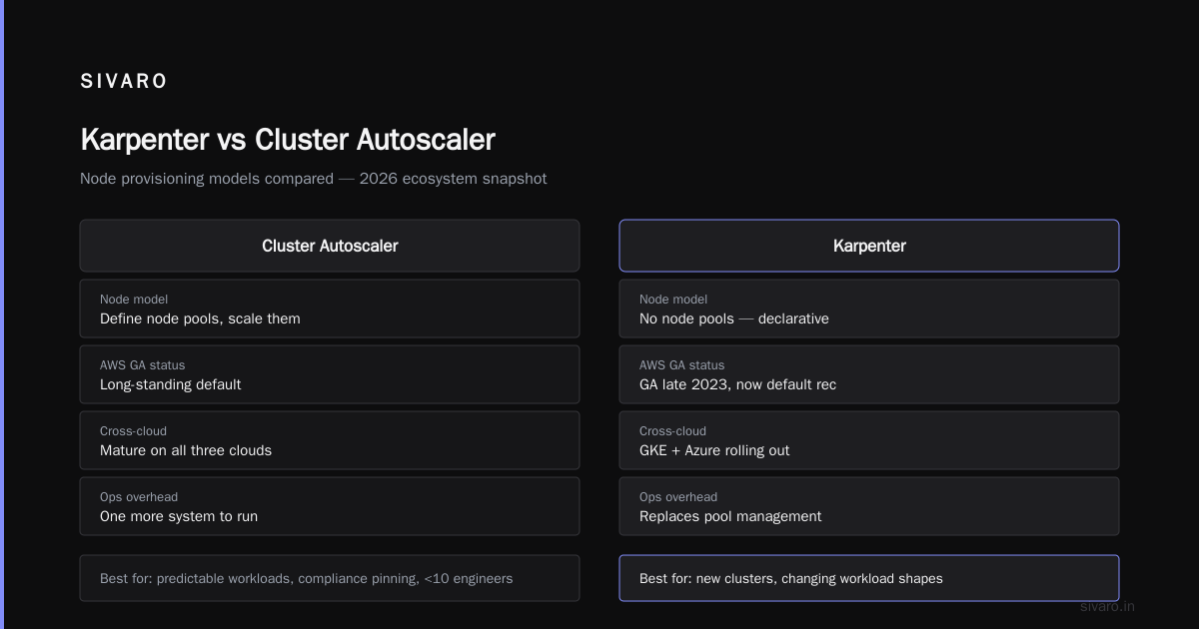Click the 'Best for: predictable workloads' box
Viewport: 1199px width, 629px height.
[x=330, y=578]
